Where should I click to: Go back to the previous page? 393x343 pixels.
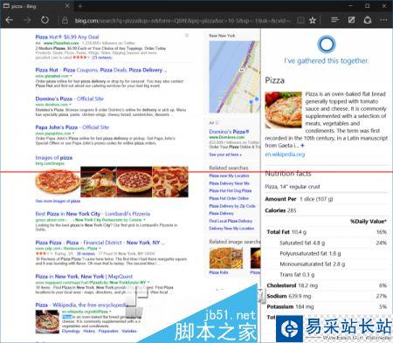[10, 20]
